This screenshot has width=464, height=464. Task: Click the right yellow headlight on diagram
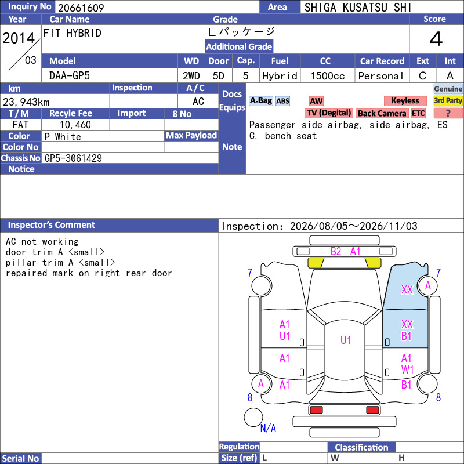pyautogui.click(x=373, y=263)
